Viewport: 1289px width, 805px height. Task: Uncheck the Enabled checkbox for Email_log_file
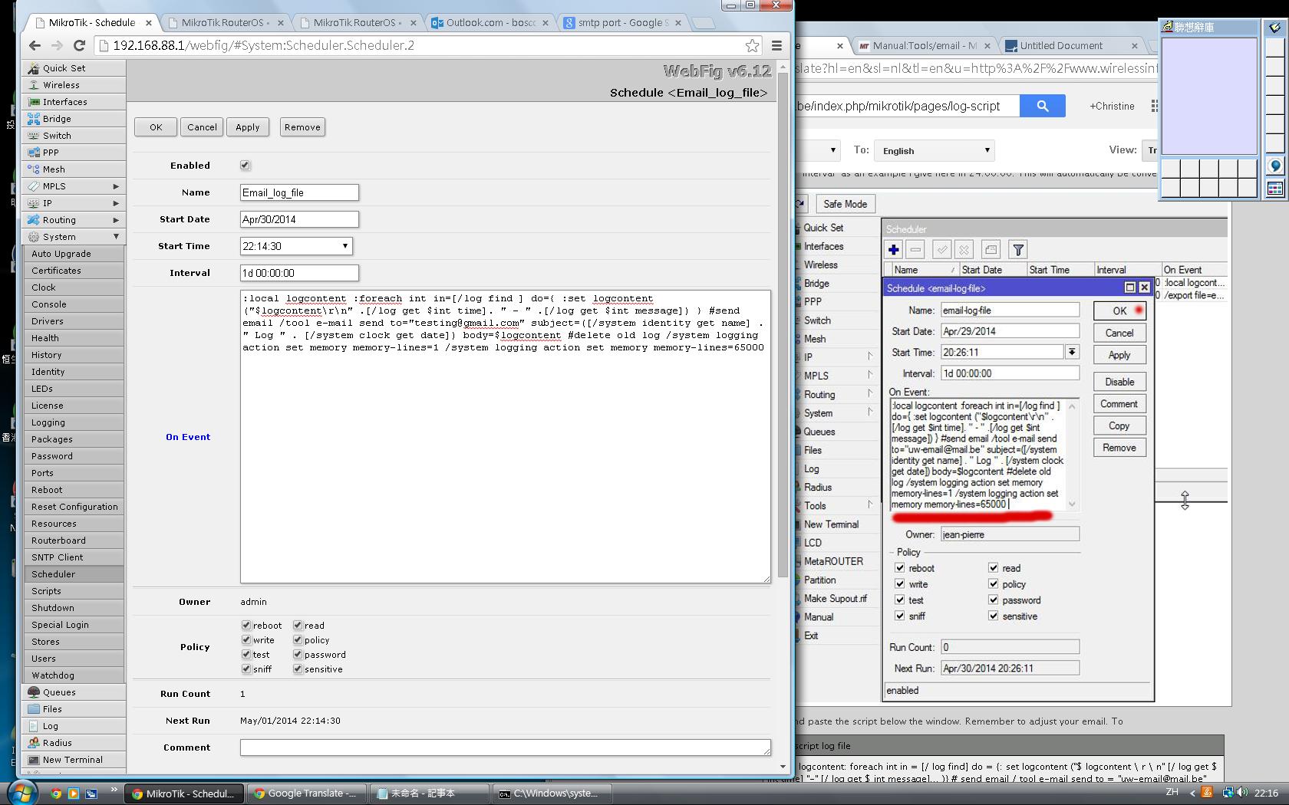coord(244,164)
